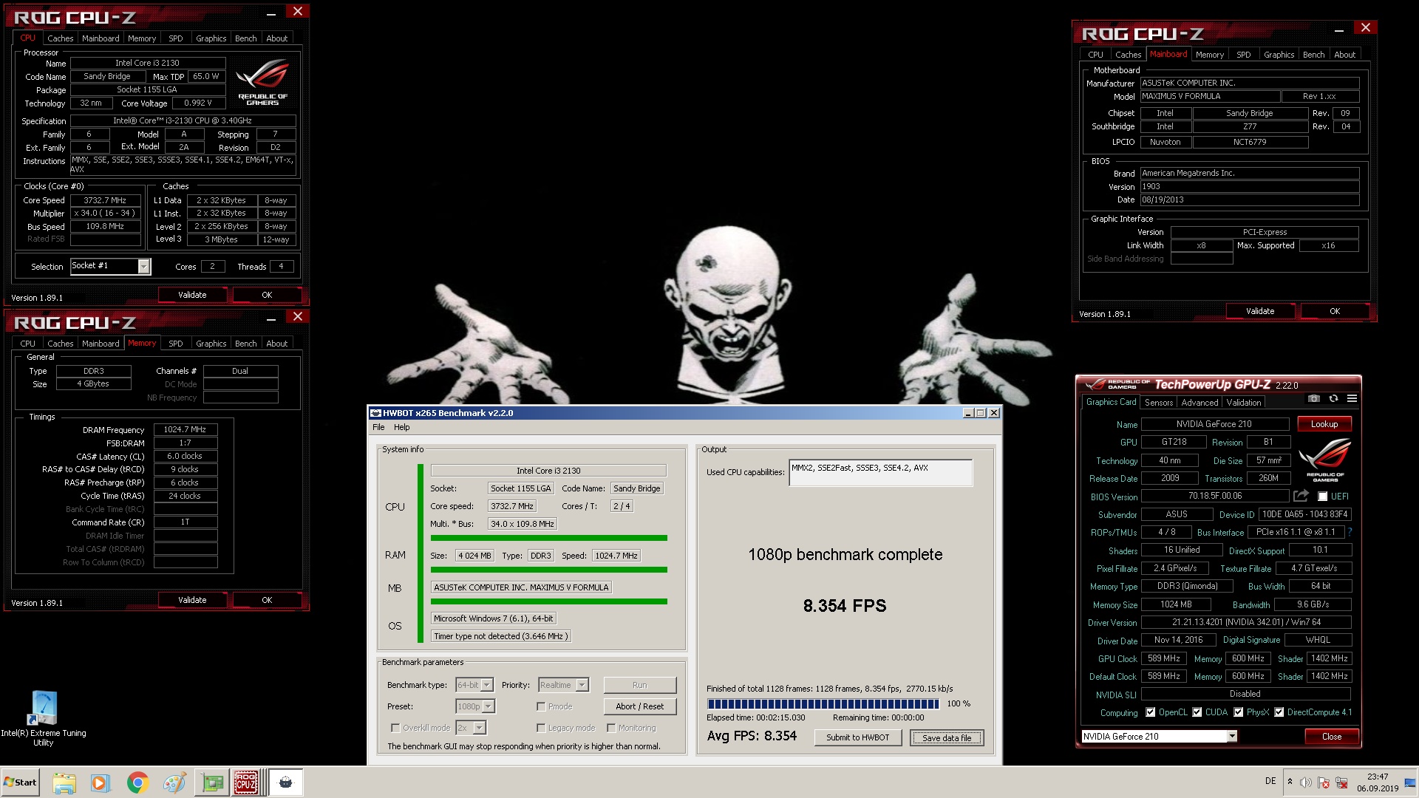Click the GPU-Z refresh icon
1419x798 pixels.
point(1333,399)
